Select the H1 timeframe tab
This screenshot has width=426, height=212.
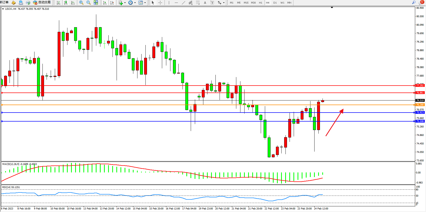point(260,3)
